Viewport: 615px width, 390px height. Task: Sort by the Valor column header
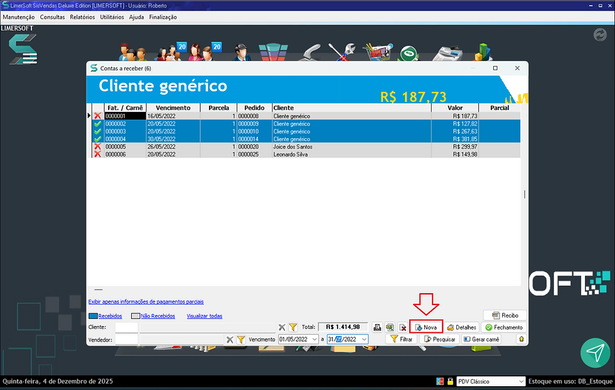(x=455, y=108)
